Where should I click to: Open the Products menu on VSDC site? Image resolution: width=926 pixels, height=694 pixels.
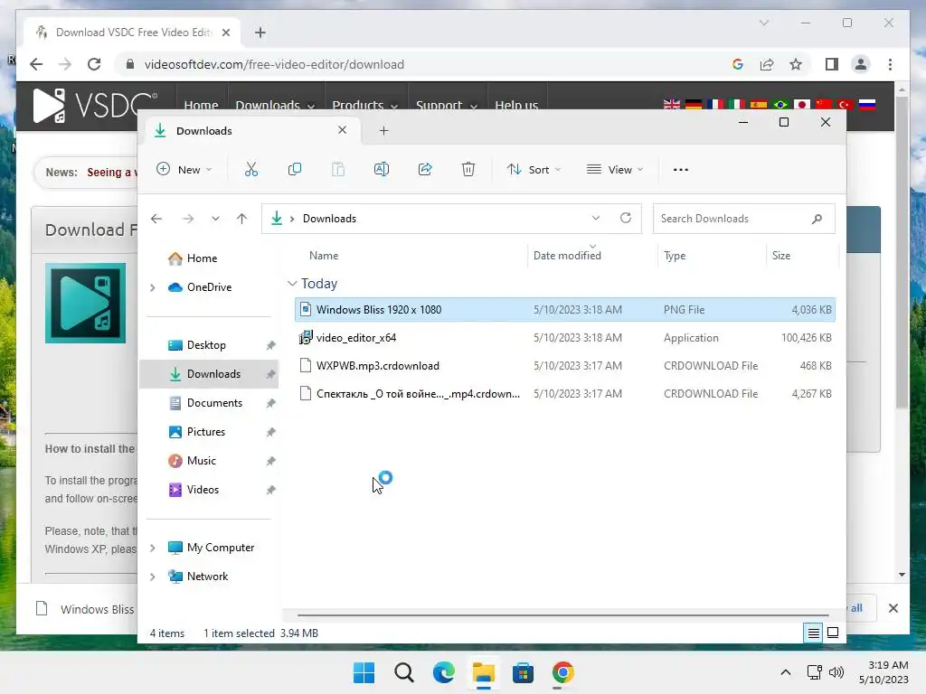[x=364, y=105]
